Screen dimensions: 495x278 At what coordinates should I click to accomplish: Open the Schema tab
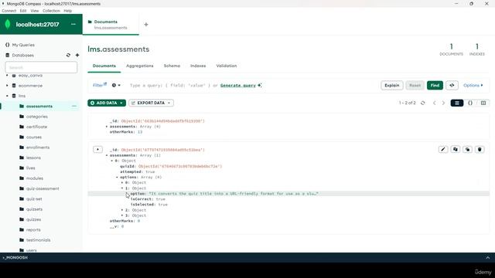[x=172, y=66]
